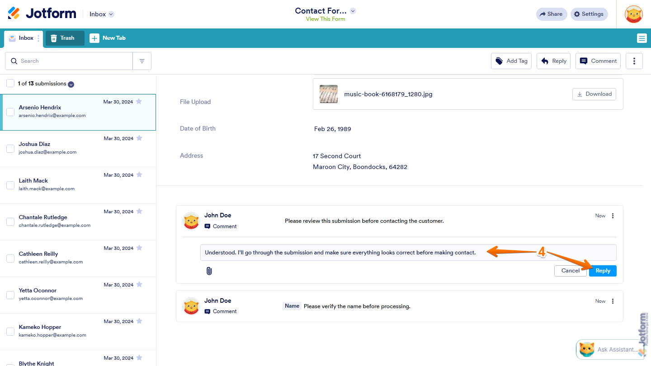Toggle the select-all submissions checkbox
The width and height of the screenshot is (651, 366).
click(10, 83)
